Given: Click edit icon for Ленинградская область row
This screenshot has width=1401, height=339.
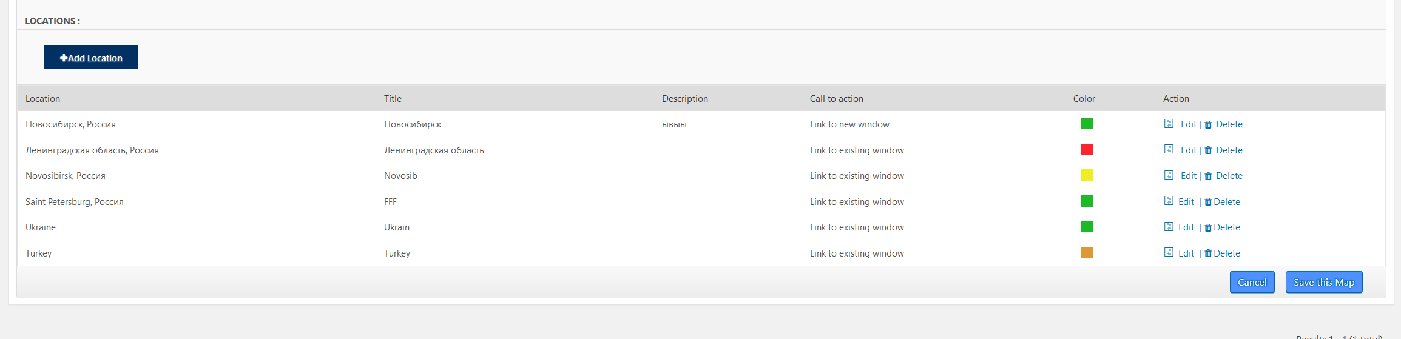Looking at the screenshot, I should coord(1169,149).
